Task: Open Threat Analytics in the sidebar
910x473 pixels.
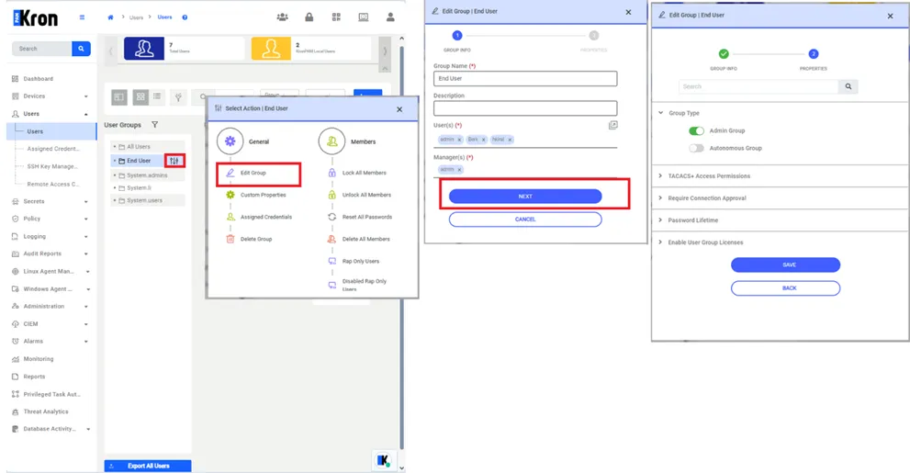Action: (46, 411)
